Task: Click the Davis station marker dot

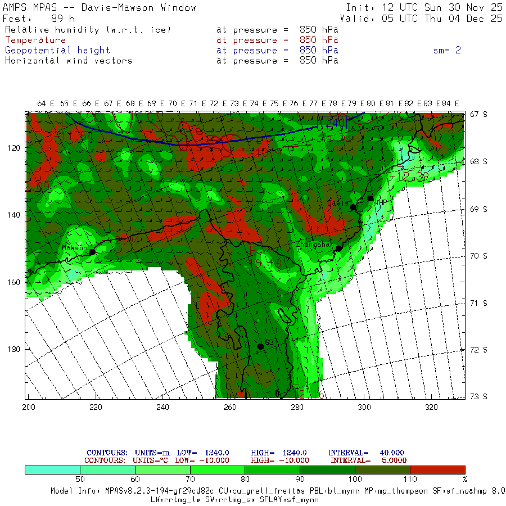Action: pos(353,207)
